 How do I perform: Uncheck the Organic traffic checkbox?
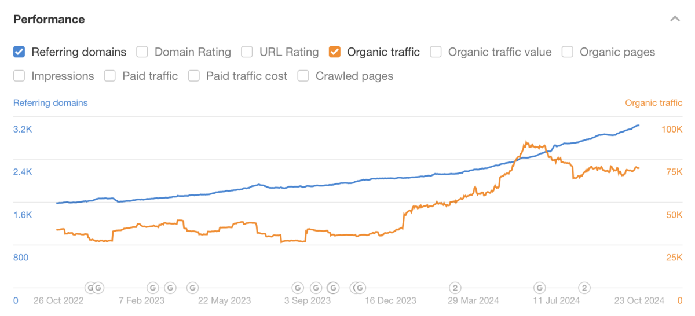tap(335, 52)
